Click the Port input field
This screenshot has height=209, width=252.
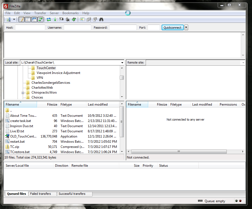pyautogui.click(x=154, y=28)
